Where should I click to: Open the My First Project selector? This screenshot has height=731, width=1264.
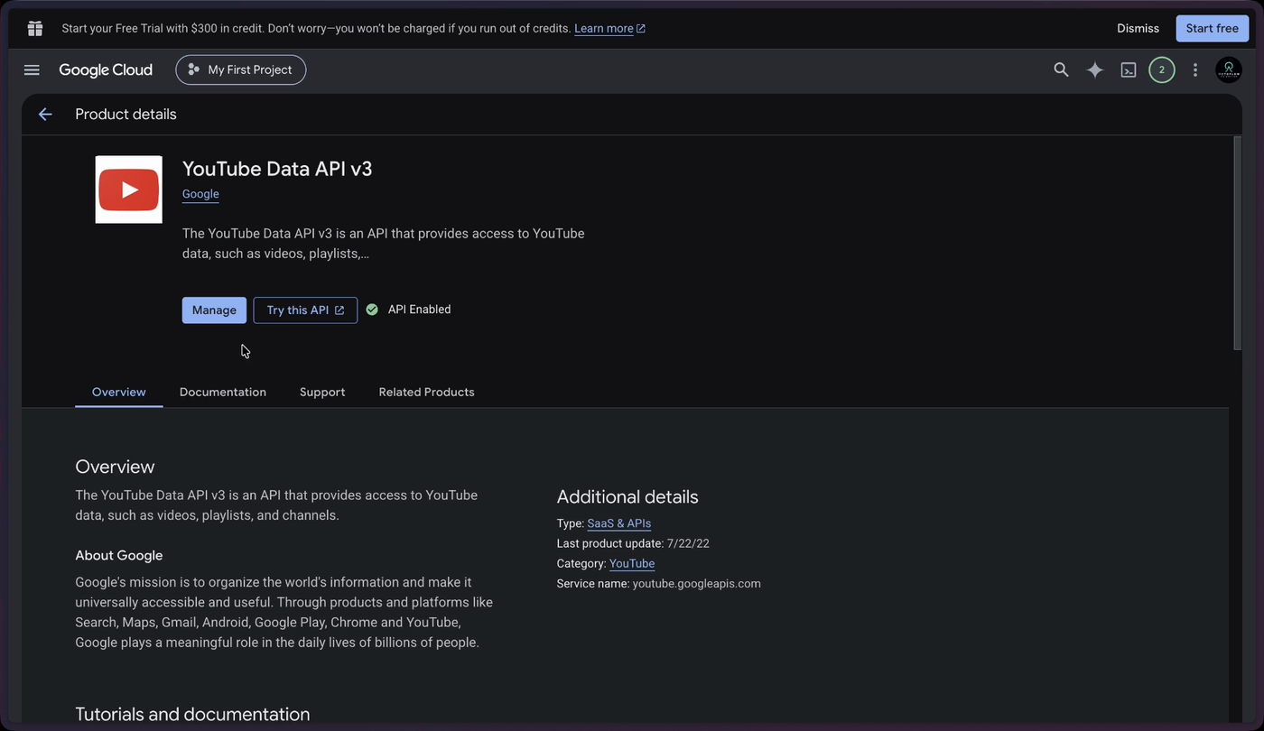pos(241,69)
